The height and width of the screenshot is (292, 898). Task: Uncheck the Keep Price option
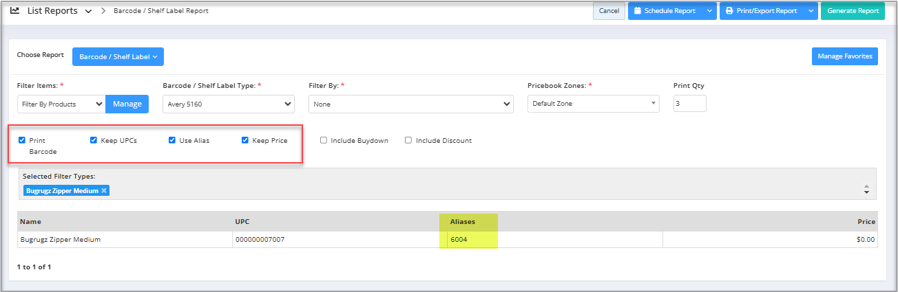tap(245, 140)
